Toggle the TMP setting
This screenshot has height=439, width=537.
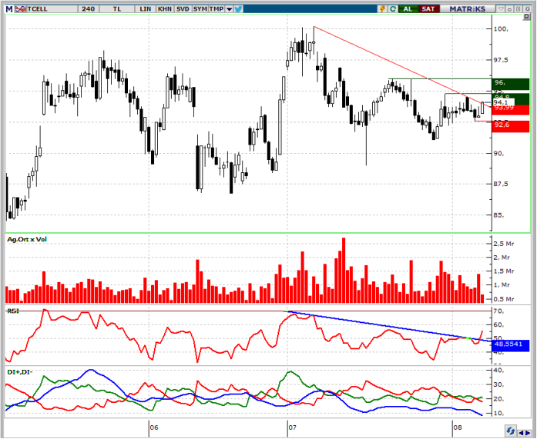[x=218, y=8]
